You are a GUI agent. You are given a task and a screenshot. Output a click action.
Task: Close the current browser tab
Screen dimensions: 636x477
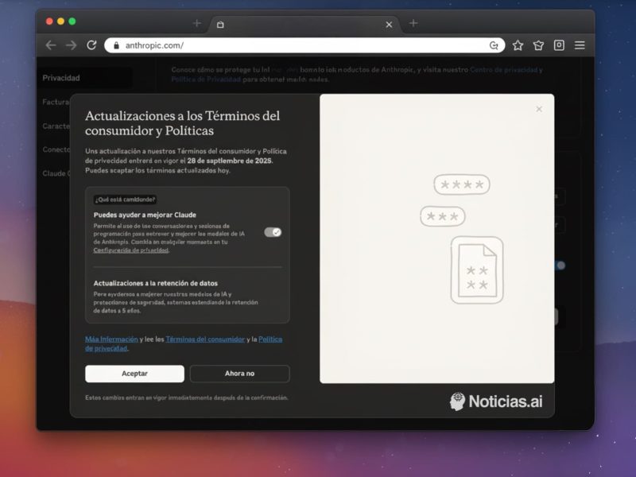click(389, 25)
